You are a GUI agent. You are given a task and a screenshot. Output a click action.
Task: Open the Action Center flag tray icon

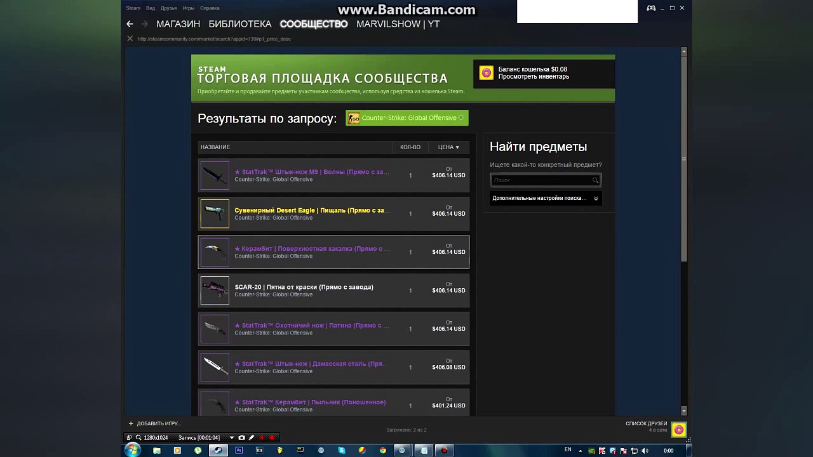[624, 451]
